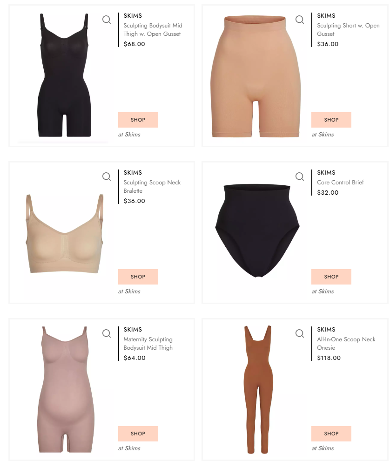Click the brown onesie product image
Screen dimensions: 390x461
click(x=258, y=389)
